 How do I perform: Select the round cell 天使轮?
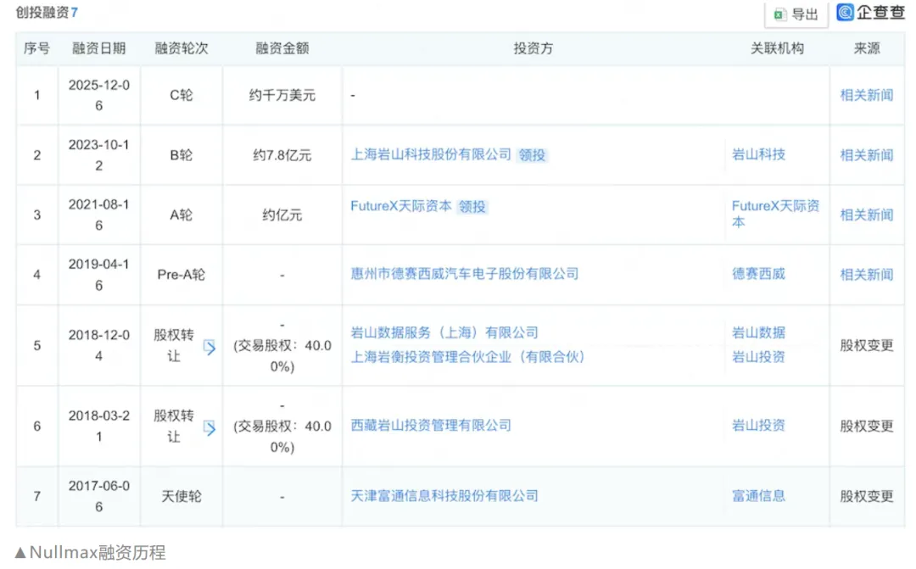[182, 497]
